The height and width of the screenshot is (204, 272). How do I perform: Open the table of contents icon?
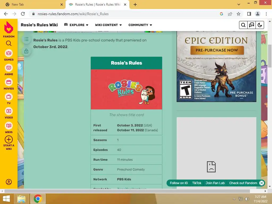click(x=26, y=39)
